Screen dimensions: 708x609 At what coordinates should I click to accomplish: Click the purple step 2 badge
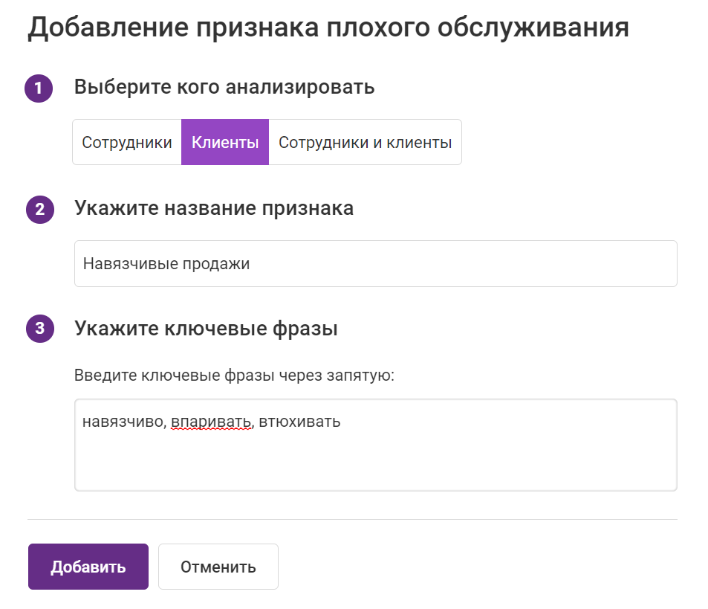tap(39, 209)
